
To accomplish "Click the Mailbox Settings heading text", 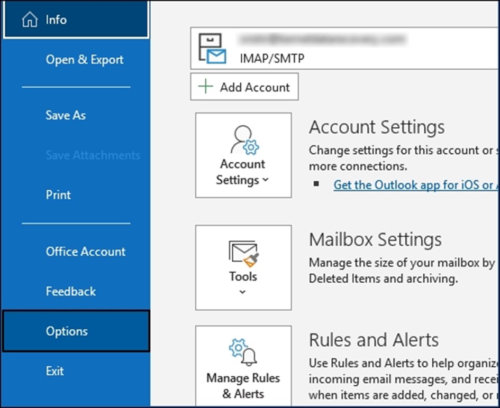I will point(375,239).
